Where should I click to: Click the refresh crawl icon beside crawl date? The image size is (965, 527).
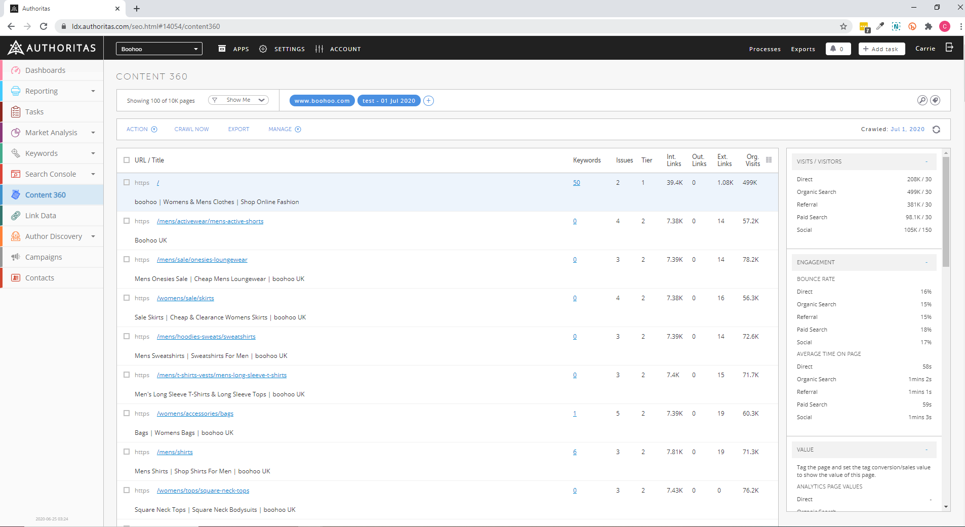pos(936,130)
